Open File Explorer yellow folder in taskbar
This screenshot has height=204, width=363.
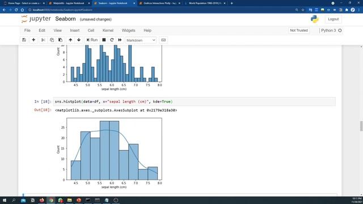[69, 200]
